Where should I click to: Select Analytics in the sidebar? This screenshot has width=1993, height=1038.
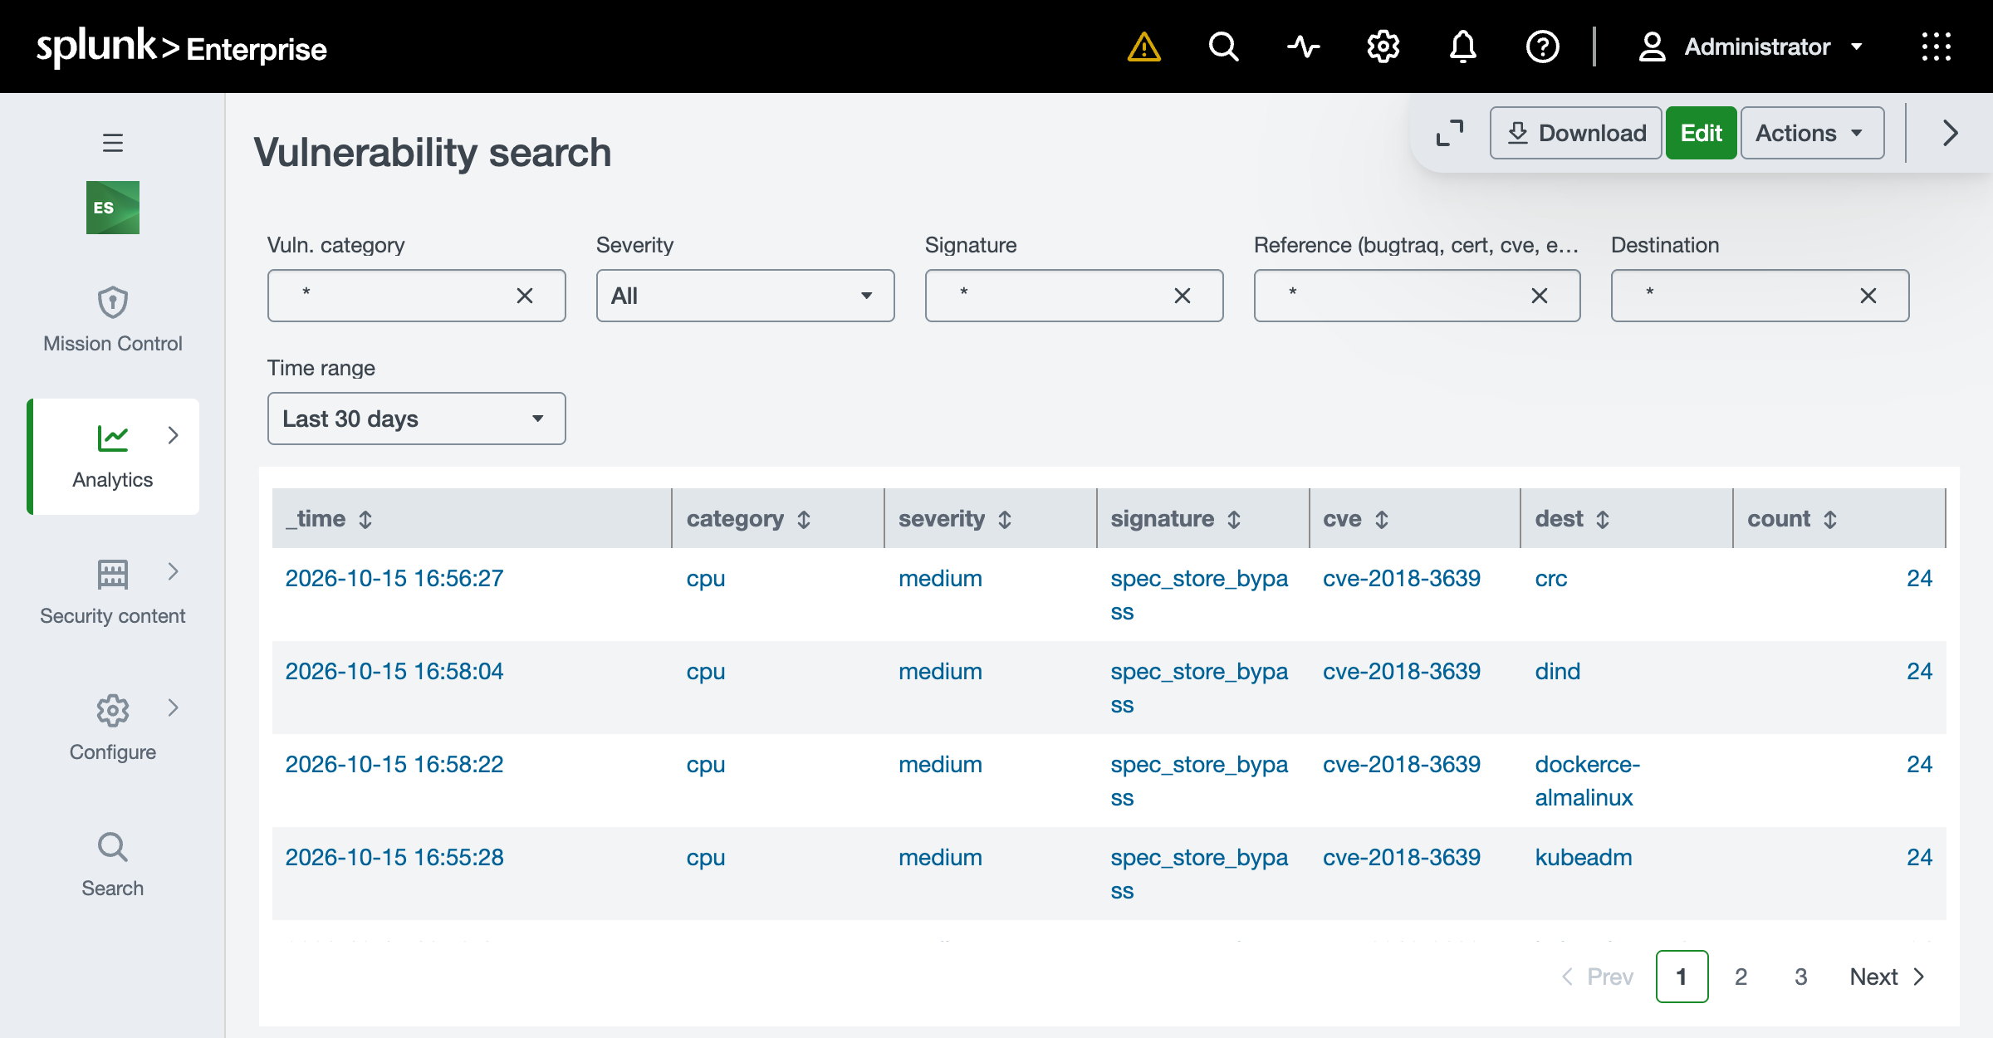113,456
